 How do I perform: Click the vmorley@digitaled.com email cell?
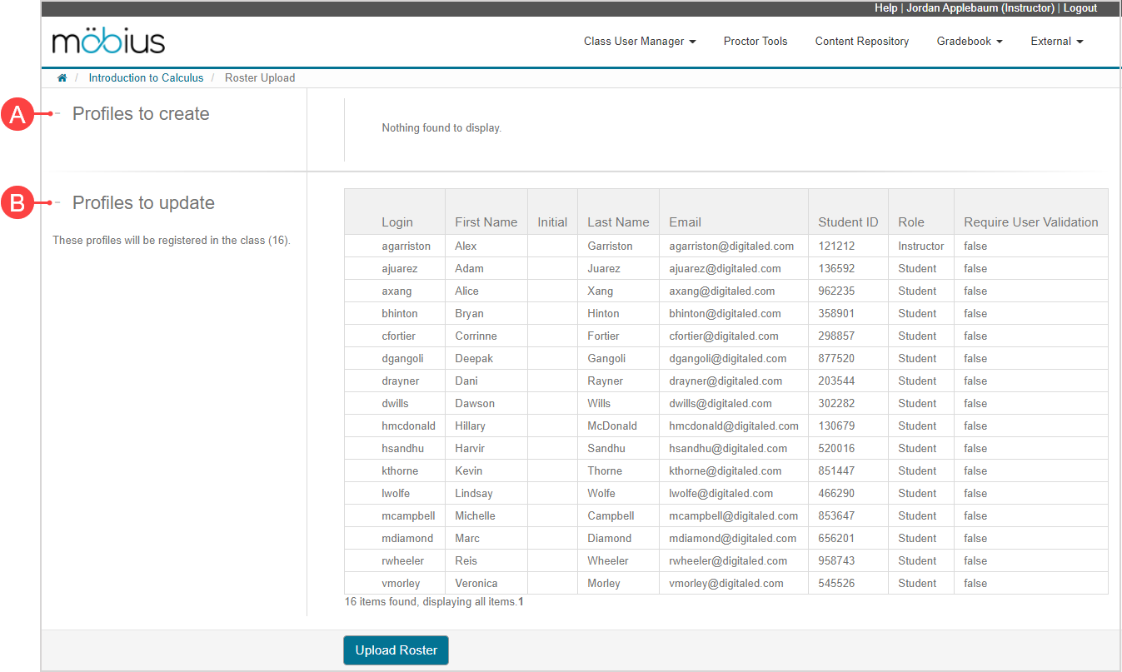pyautogui.click(x=726, y=584)
